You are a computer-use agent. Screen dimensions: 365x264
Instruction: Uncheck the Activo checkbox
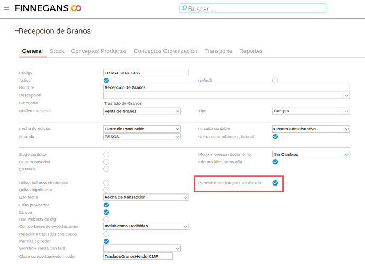pos(106,81)
